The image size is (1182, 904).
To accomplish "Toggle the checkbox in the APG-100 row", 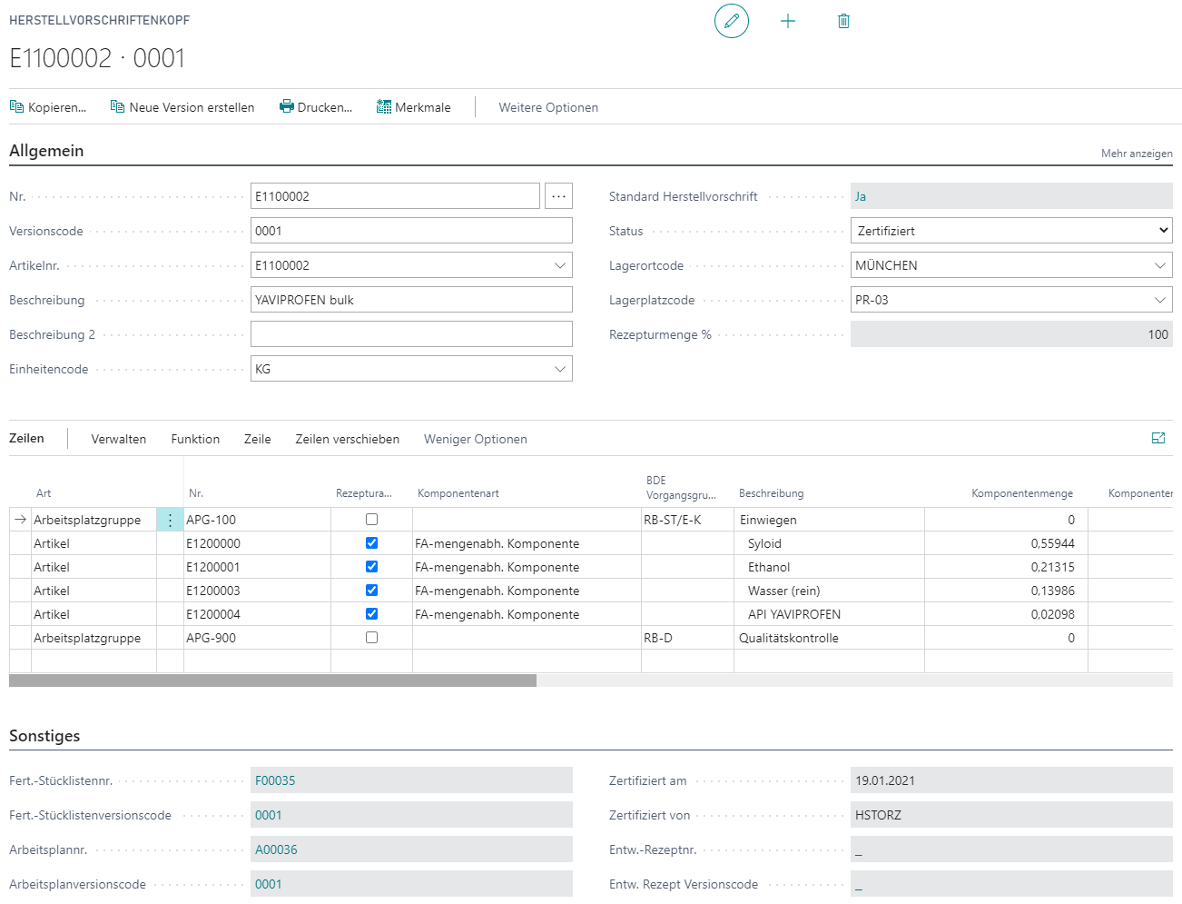I will (x=371, y=520).
